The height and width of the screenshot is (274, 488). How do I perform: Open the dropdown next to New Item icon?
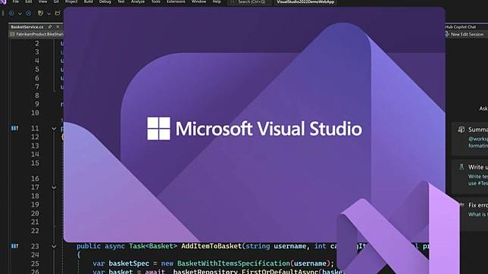coord(48,14)
